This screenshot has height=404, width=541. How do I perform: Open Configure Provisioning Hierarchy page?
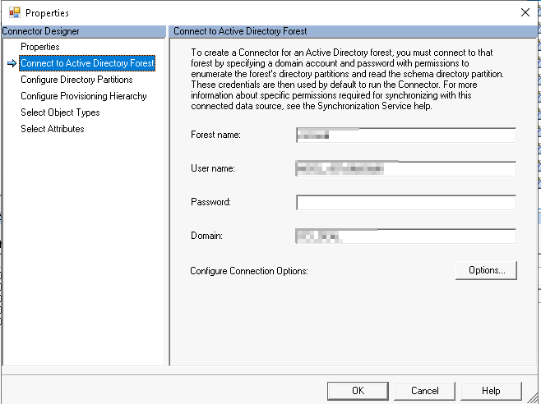point(83,96)
